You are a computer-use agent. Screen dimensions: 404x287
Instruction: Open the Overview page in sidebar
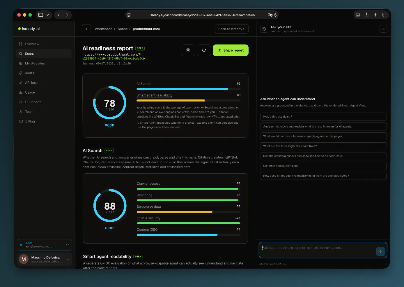pyautogui.click(x=44, y=44)
